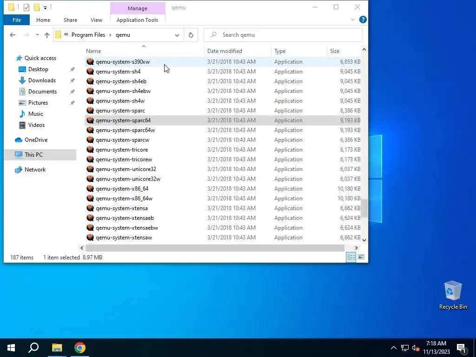Click the New folder quick access icon
476x357 pixels.
[37, 7]
